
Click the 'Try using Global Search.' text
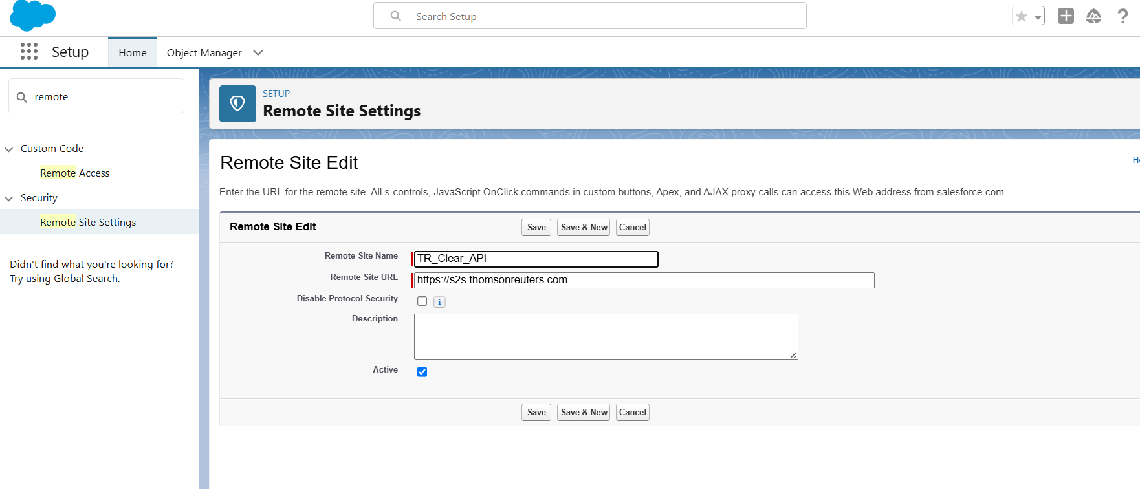pos(65,279)
